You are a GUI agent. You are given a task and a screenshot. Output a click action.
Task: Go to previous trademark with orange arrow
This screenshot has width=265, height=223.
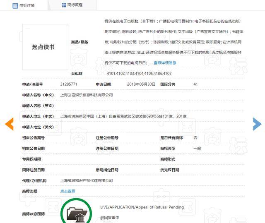[9, 124]
